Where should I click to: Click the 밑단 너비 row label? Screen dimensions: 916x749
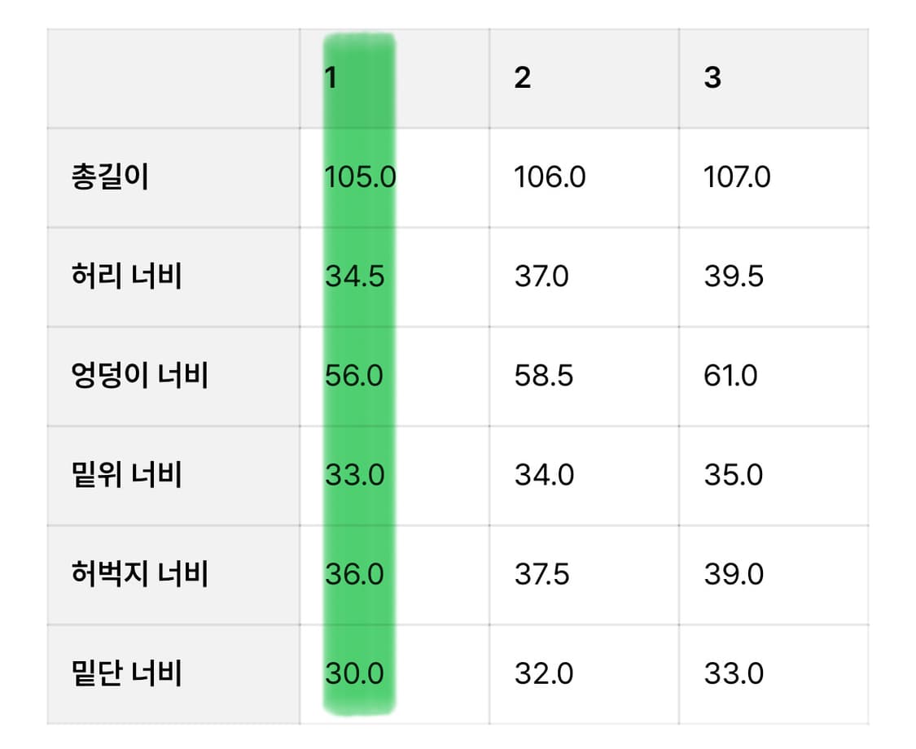click(126, 673)
